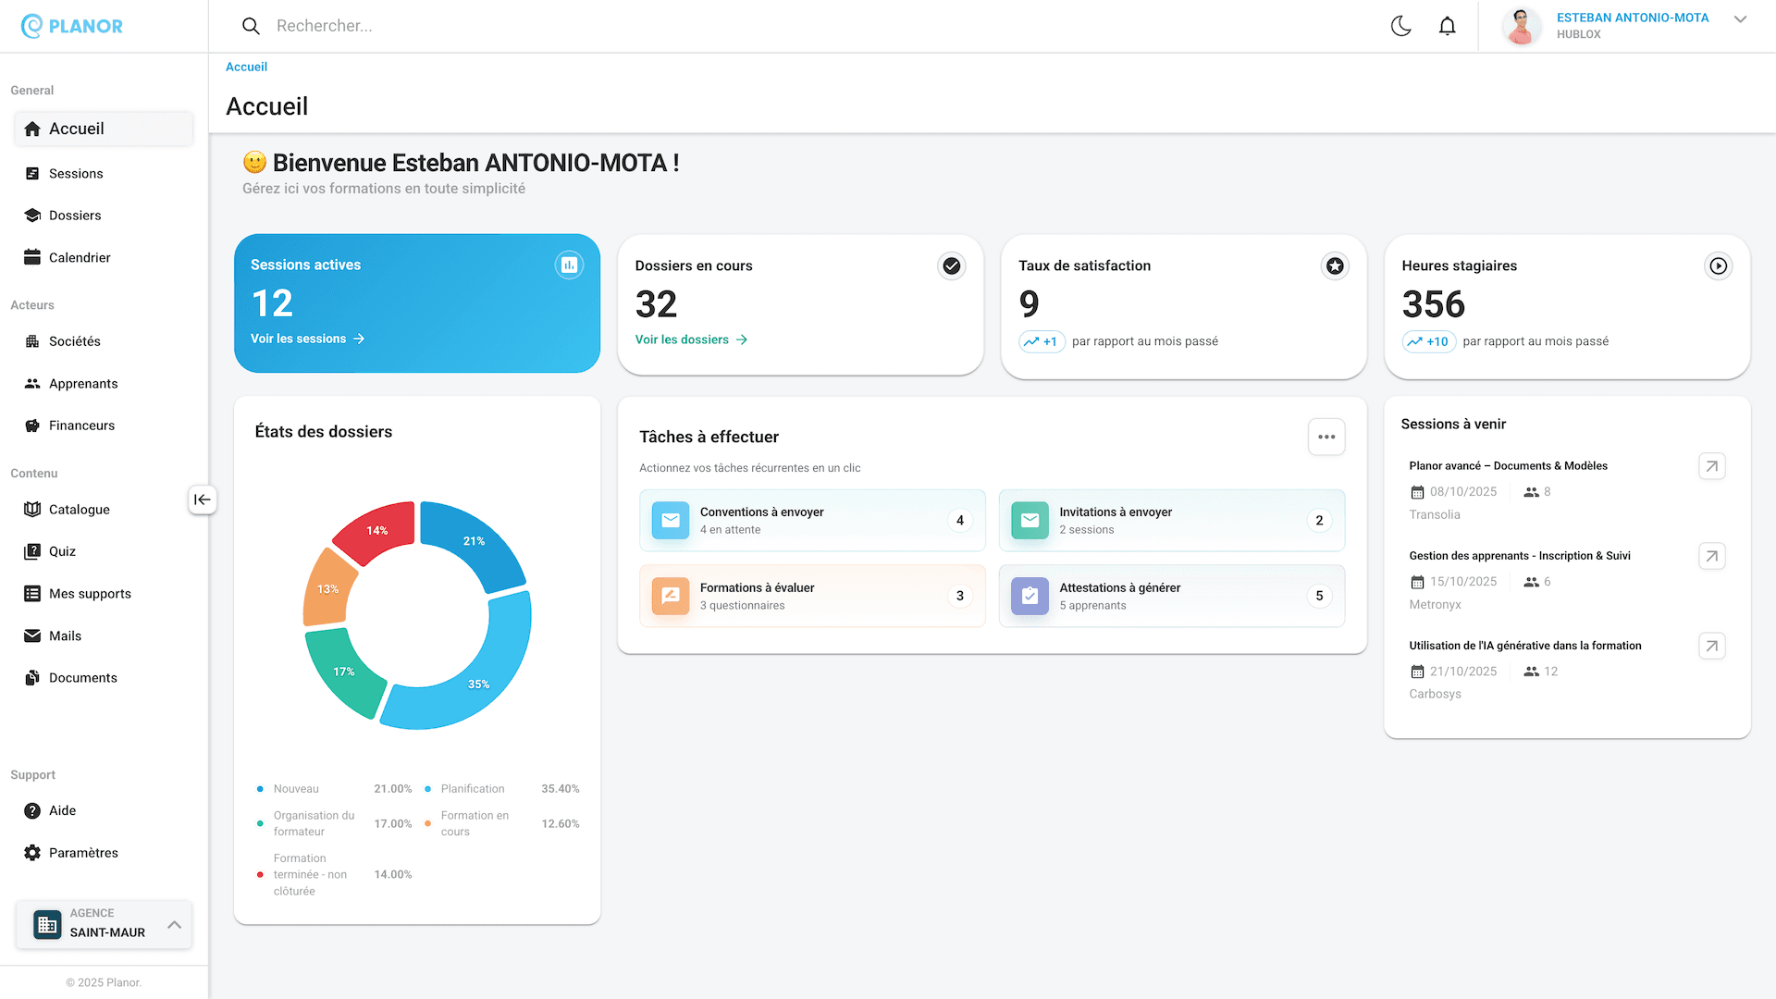This screenshot has height=999, width=1776.
Task: Click the Attestations à générer badge icon
Action: point(1029,596)
